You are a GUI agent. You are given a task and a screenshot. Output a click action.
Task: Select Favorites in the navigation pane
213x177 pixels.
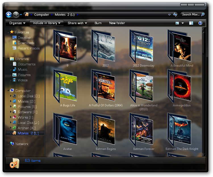point(22,32)
